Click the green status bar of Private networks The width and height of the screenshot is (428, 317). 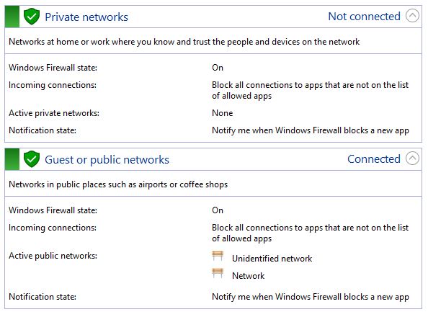[x=12, y=17]
